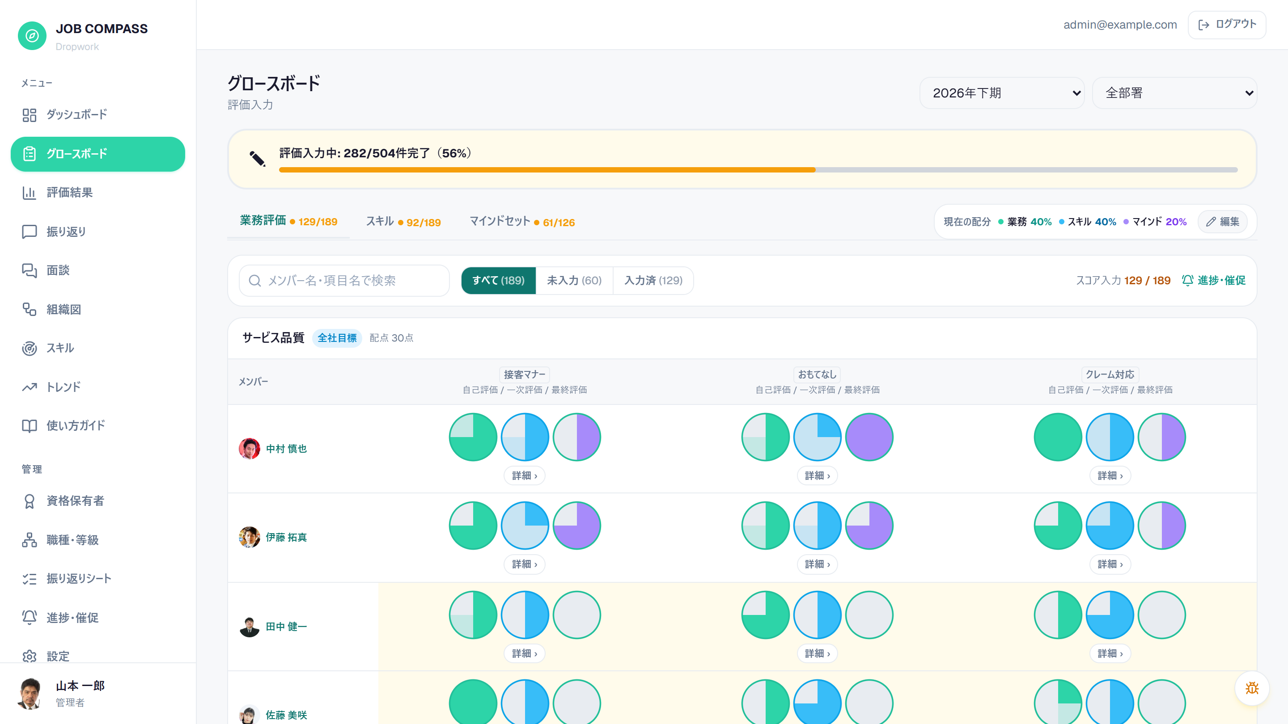Viewport: 1288px width, 724px height.
Task: Open 評価結果 in the sidebar menu
Action: [98, 193]
